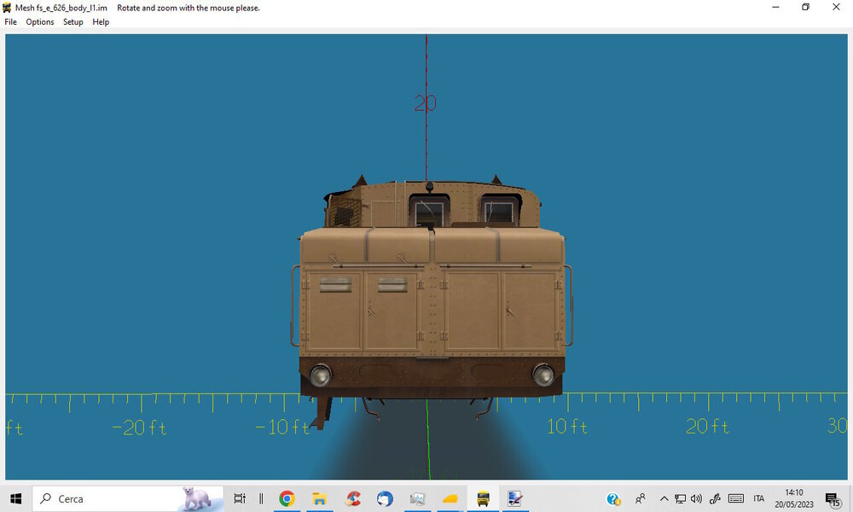
Task: Click the polar bear search highlight icon
Action: pyautogui.click(x=196, y=498)
